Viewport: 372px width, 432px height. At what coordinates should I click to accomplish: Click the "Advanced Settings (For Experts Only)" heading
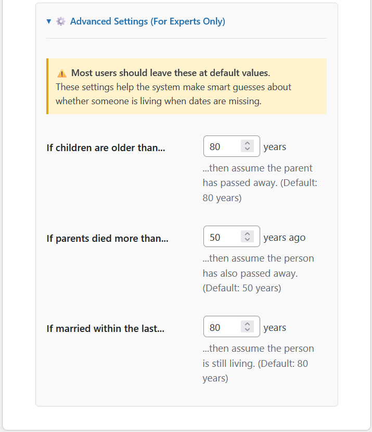tap(147, 21)
